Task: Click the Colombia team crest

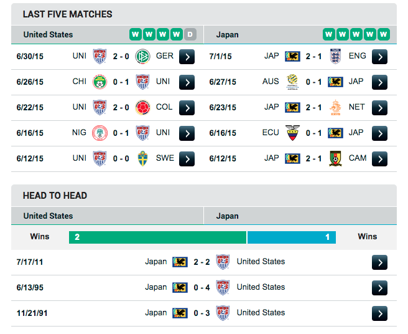Action: [x=142, y=107]
